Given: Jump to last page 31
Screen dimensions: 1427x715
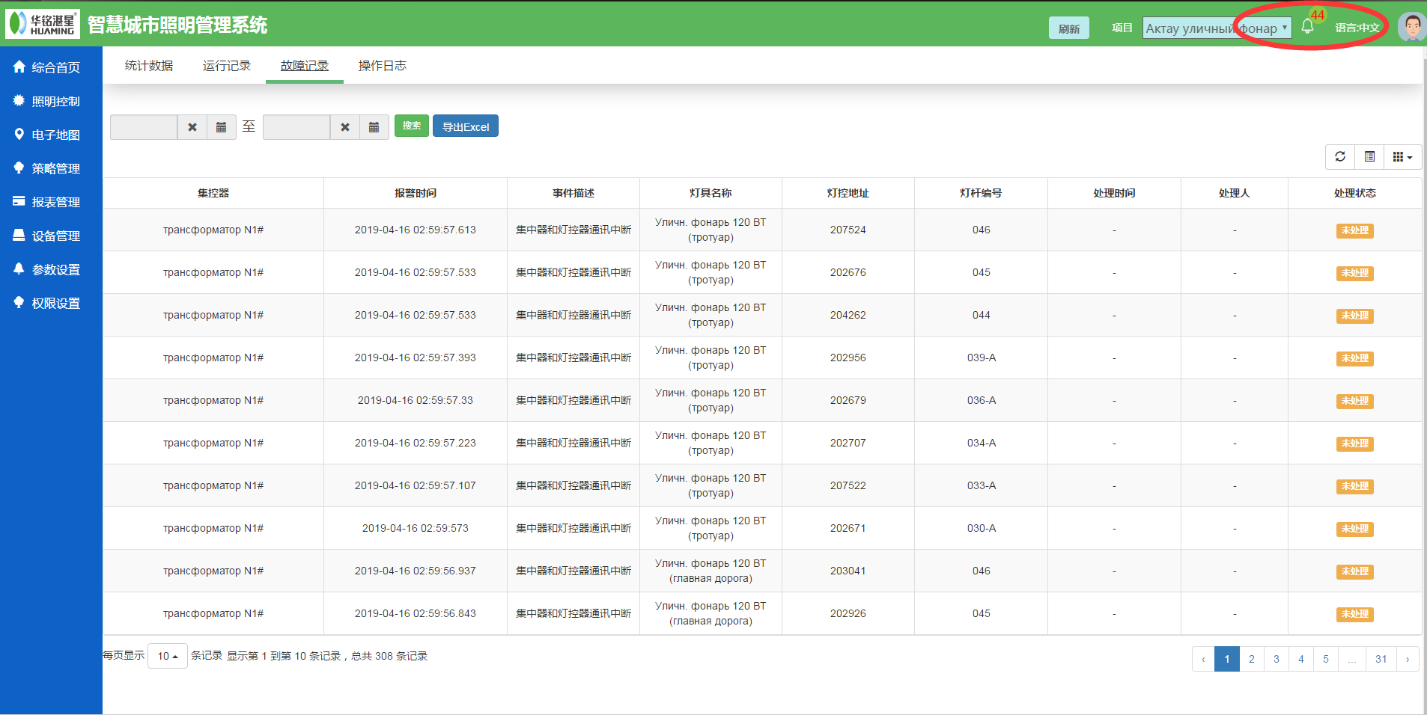Looking at the screenshot, I should pos(1381,659).
